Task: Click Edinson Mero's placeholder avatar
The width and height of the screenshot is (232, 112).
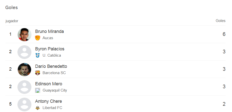Action: pos(25,87)
